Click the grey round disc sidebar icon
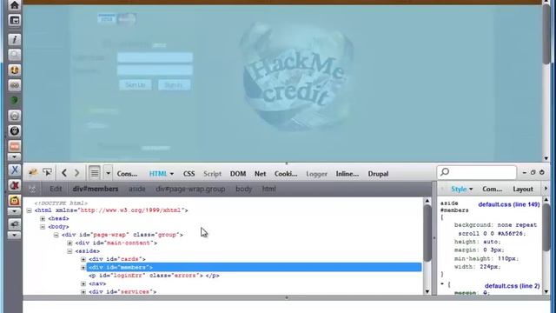This screenshot has width=556, height=313. point(14,116)
